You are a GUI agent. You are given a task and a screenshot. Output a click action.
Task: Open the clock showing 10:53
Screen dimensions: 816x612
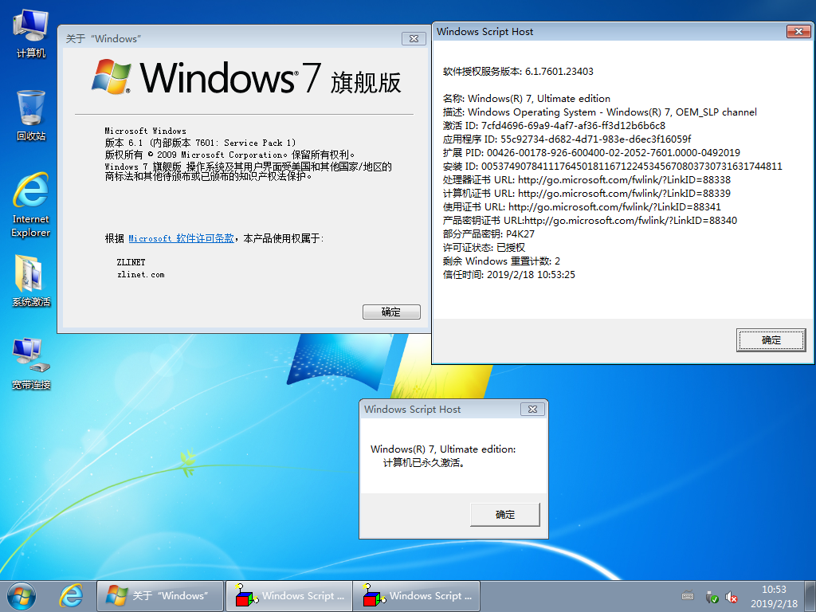pyautogui.click(x=774, y=596)
